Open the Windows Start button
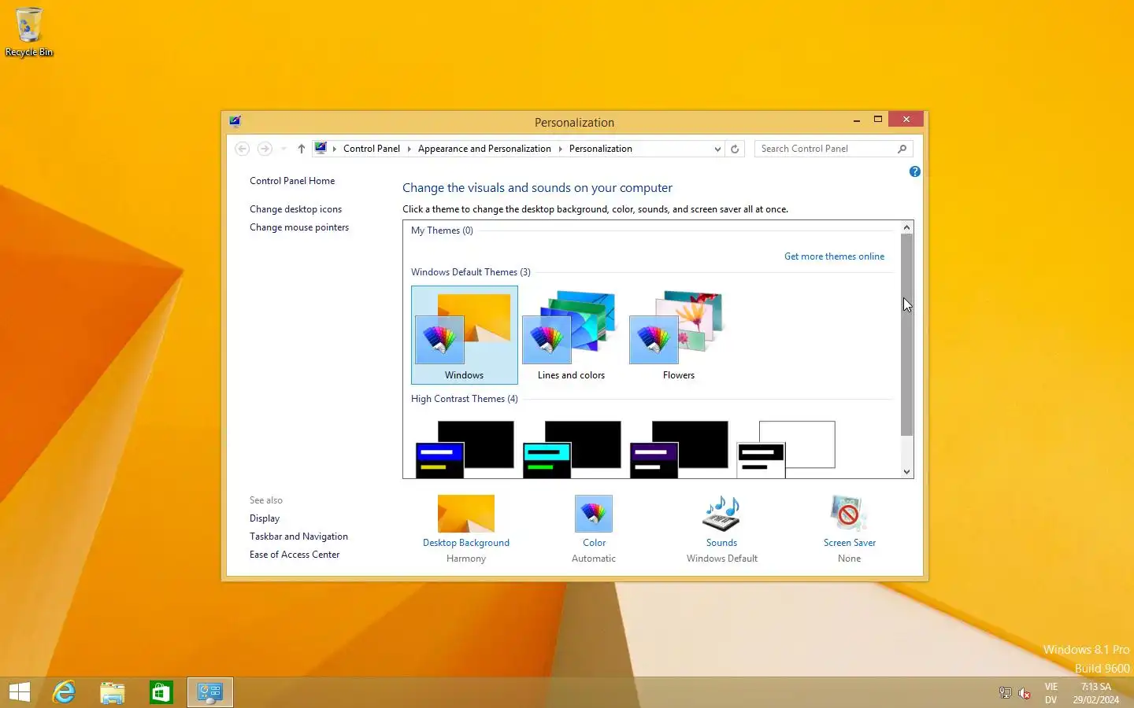The height and width of the screenshot is (708, 1134). [x=20, y=692]
